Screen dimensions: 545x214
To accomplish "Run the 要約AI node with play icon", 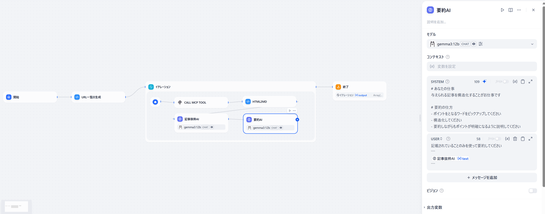I will (x=502, y=10).
